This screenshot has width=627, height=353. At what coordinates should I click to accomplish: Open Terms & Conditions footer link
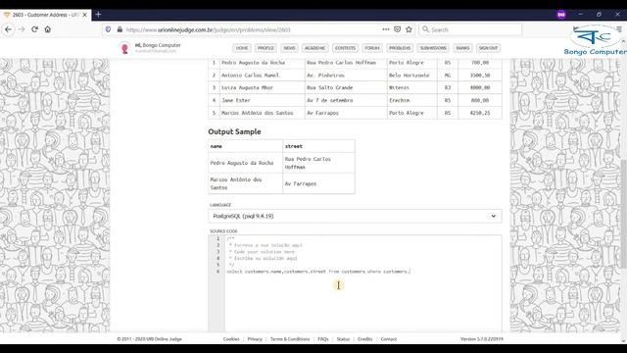(x=290, y=339)
